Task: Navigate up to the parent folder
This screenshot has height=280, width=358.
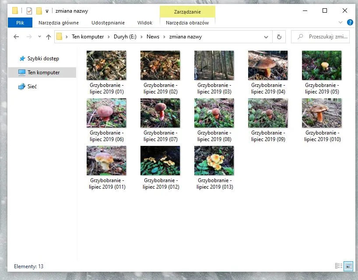Action: click(x=49, y=37)
